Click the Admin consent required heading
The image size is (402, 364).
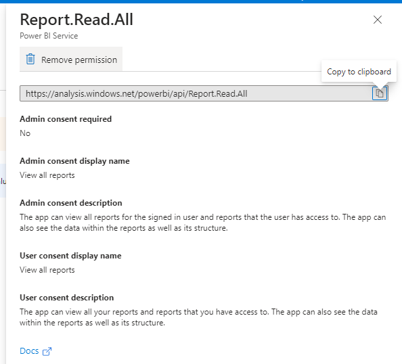(66, 119)
